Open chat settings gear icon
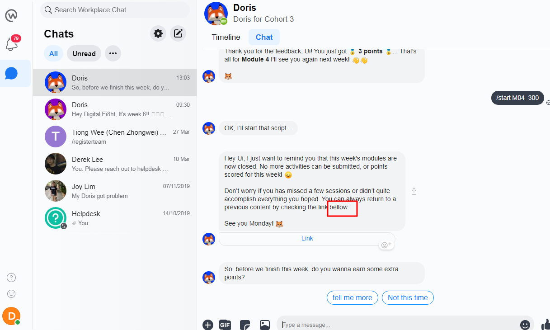Image resolution: width=550 pixels, height=330 pixels. click(x=158, y=33)
